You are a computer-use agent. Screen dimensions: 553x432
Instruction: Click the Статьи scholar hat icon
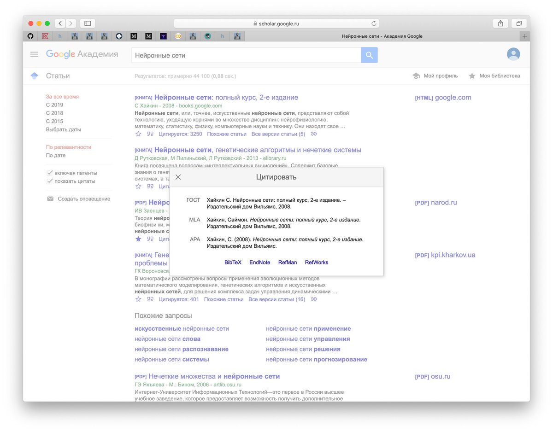point(34,76)
